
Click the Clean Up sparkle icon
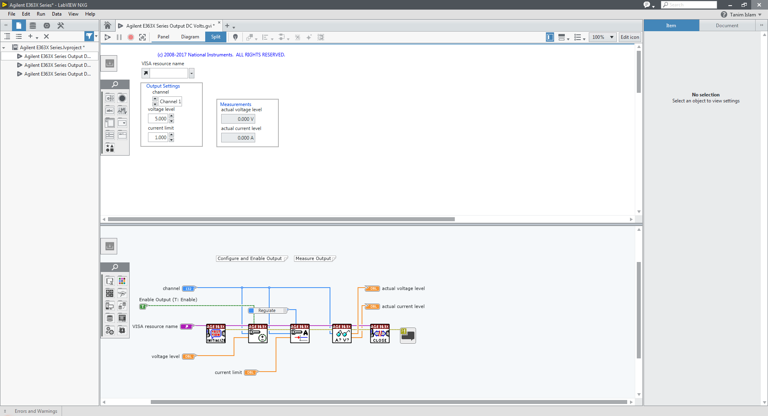coord(309,37)
